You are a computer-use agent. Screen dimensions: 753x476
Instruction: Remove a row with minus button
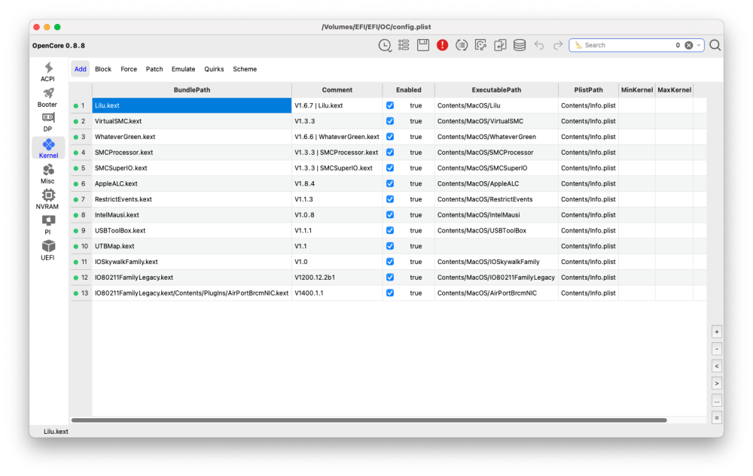click(717, 349)
